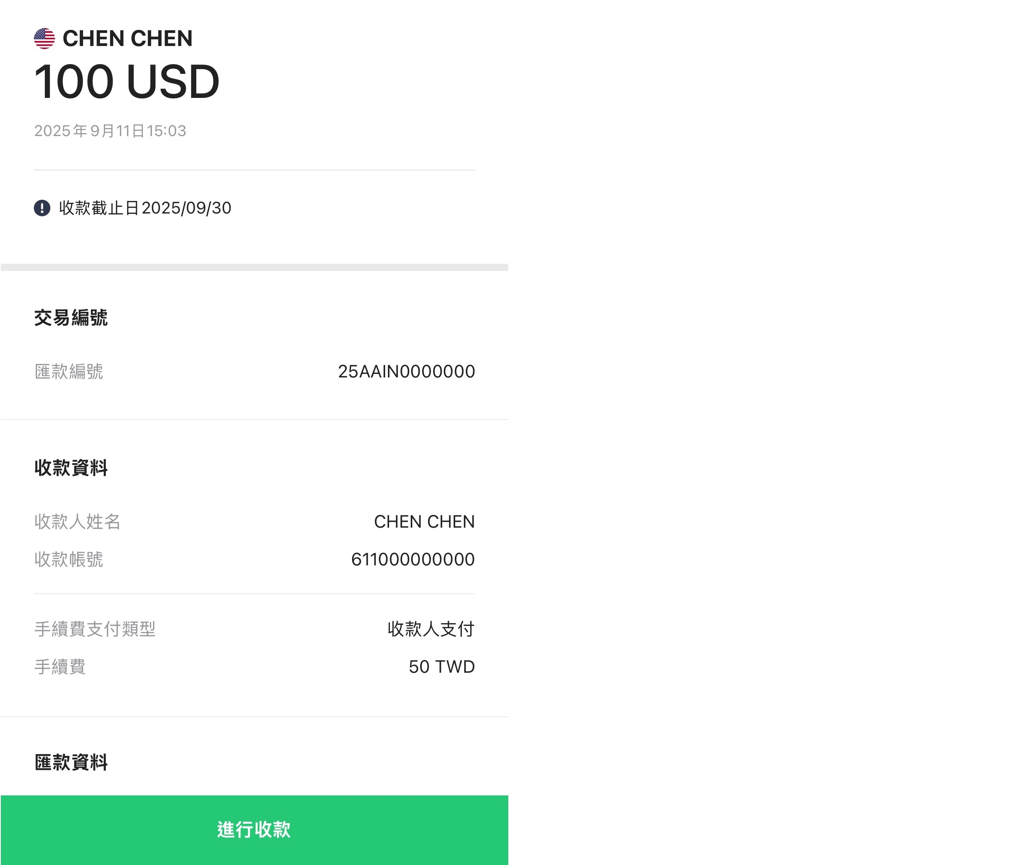This screenshot has height=865, width=1015.
Task: Click the 收款帳號 label
Action: [x=68, y=559]
